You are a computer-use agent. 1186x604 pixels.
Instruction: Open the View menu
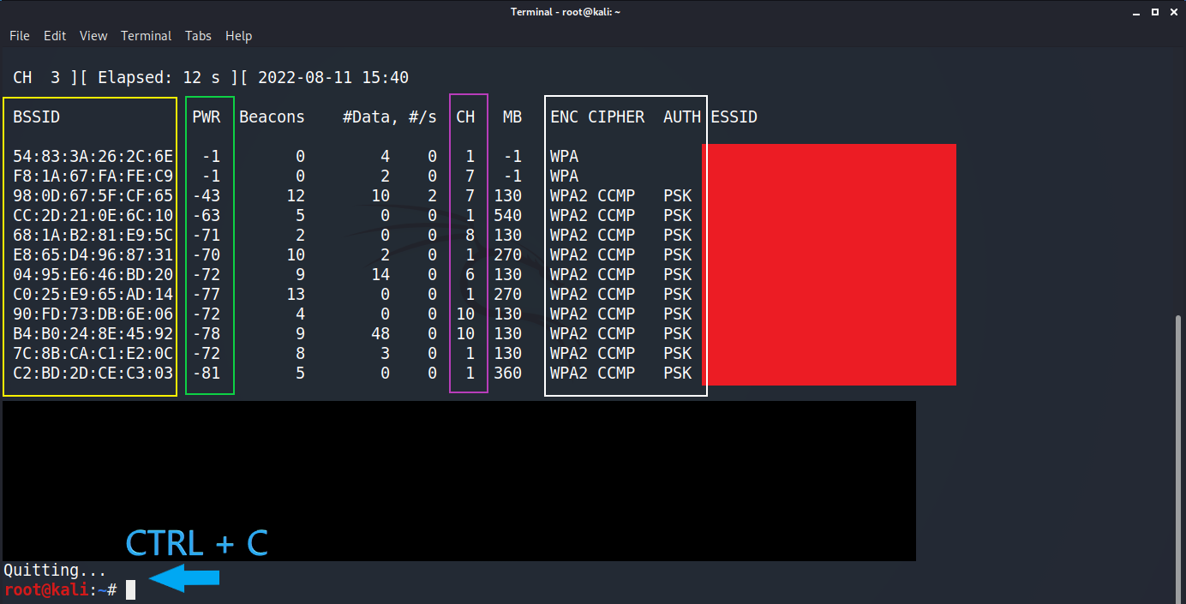[x=93, y=36]
